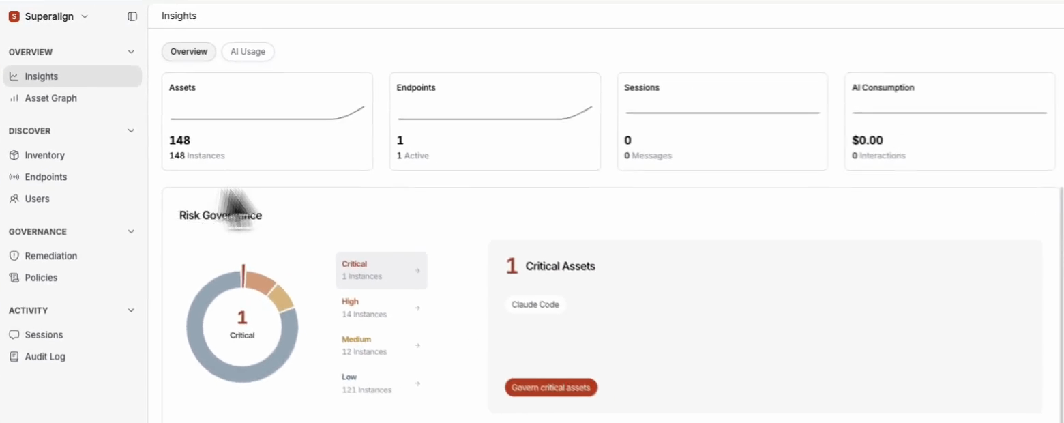Collapse the OVERVIEW section

(x=131, y=52)
